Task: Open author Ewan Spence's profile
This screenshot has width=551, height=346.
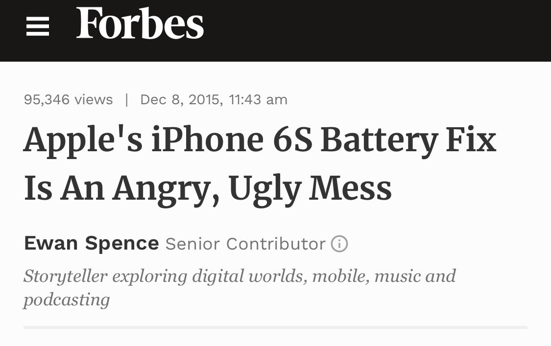Action: pyautogui.click(x=92, y=243)
